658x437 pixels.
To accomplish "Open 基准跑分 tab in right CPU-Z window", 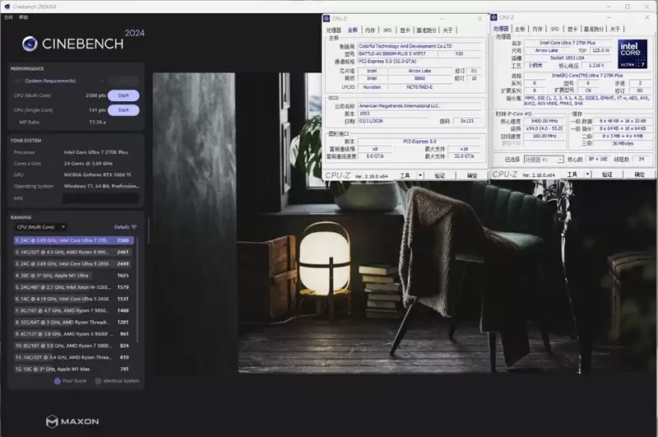I will pyautogui.click(x=593, y=29).
